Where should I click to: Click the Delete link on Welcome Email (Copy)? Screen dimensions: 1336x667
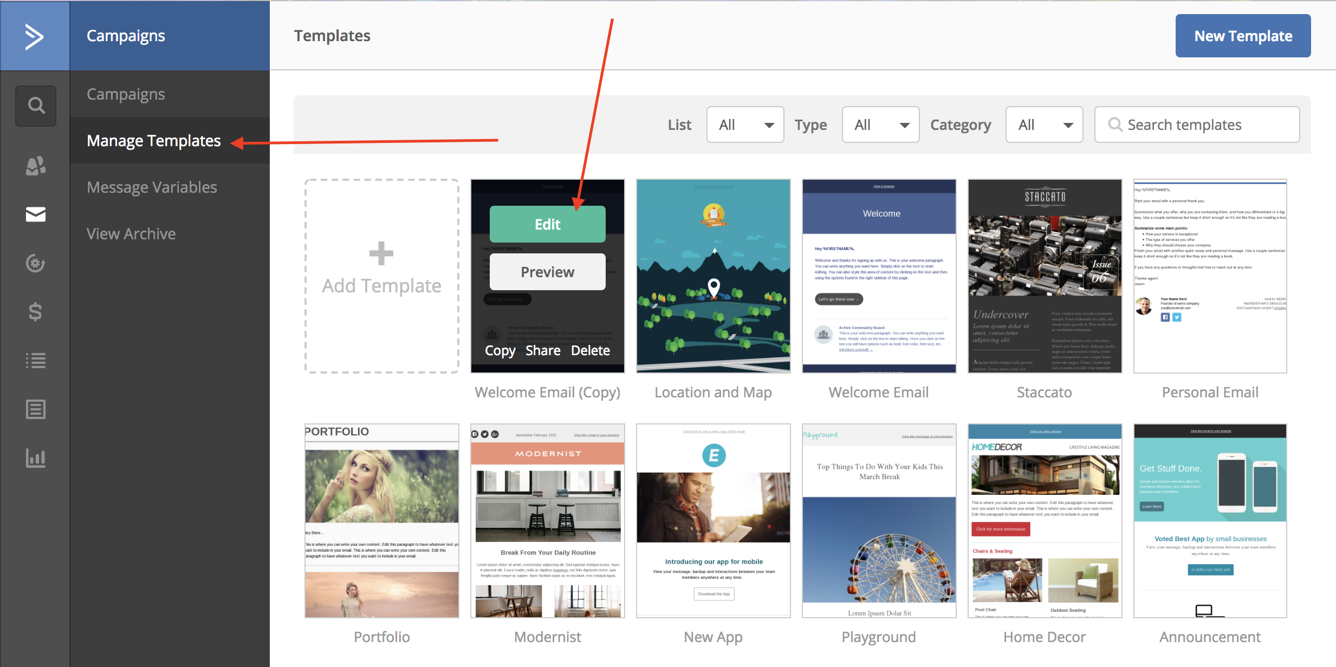pyautogui.click(x=590, y=351)
